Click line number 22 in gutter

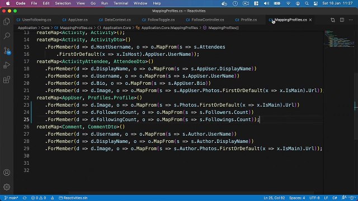tap(26, 98)
